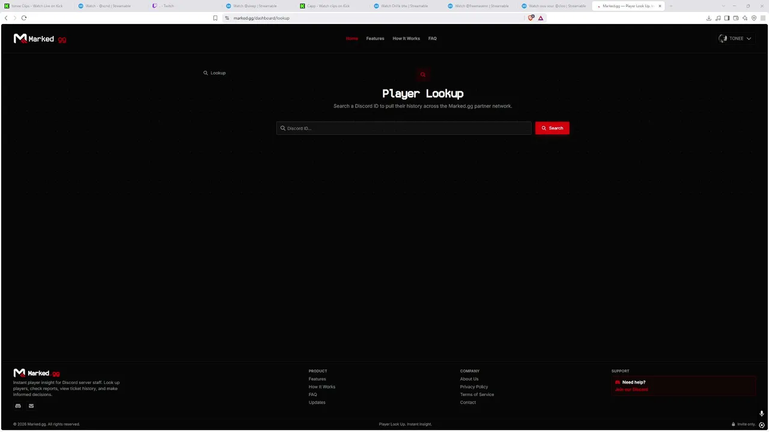Click the address bar URL
Viewport: 769px width, 432px height.
(261, 18)
